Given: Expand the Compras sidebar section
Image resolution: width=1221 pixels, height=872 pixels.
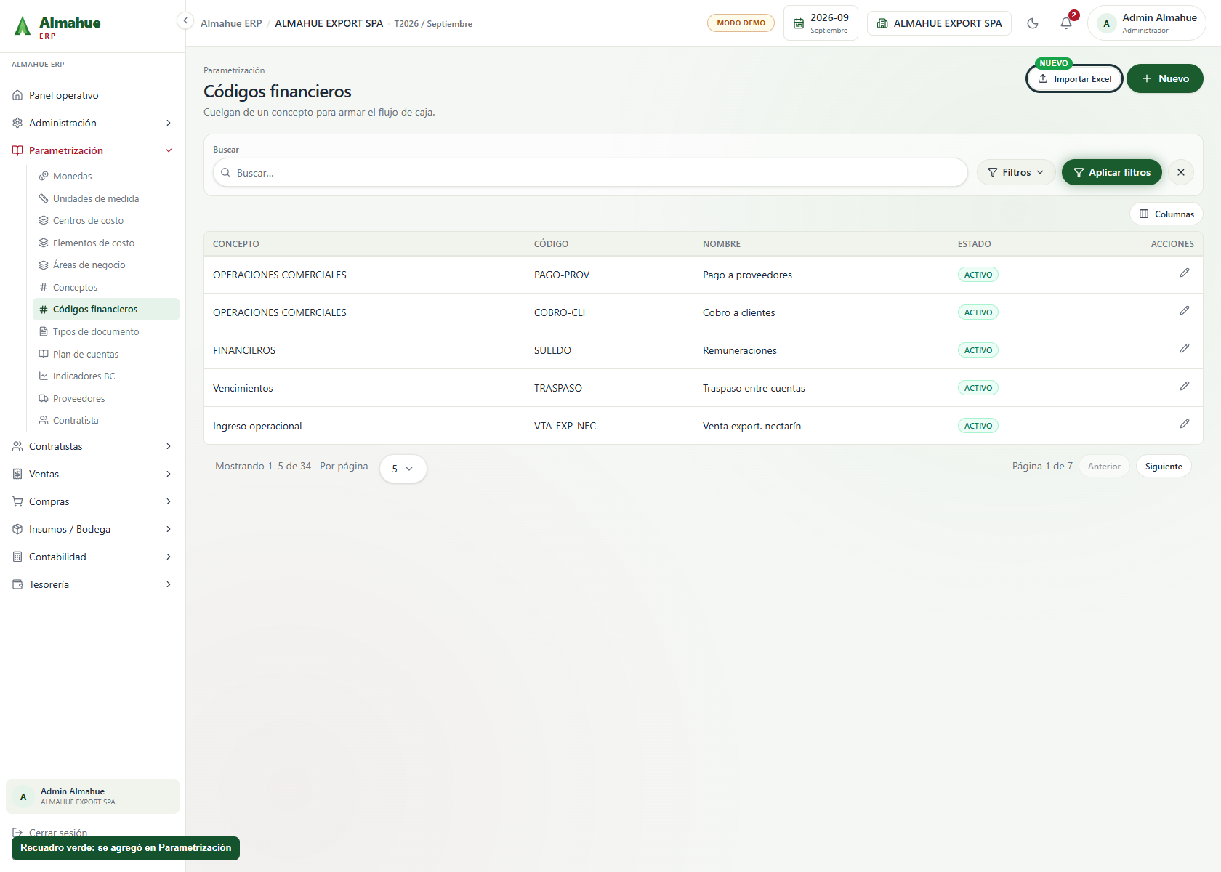Looking at the screenshot, I should (x=92, y=501).
